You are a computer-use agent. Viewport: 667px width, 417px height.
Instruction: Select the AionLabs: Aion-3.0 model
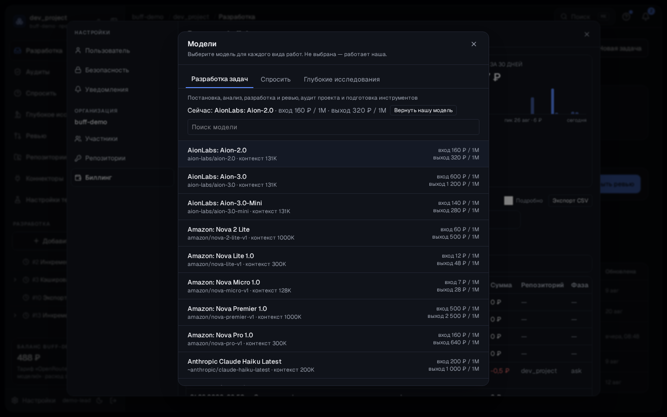coord(333,180)
